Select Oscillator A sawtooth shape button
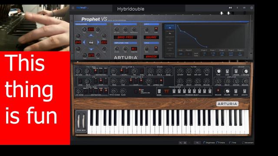 pyautogui.click(x=122, y=71)
